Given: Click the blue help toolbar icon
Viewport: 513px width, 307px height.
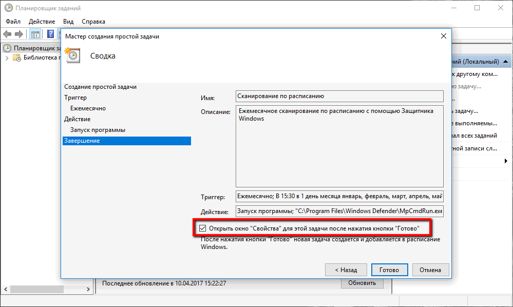Looking at the screenshot, I should [x=50, y=34].
